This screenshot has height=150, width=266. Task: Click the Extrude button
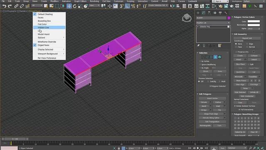204,102
